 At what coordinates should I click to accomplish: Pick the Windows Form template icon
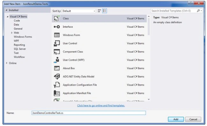pyautogui.click(x=57, y=35)
